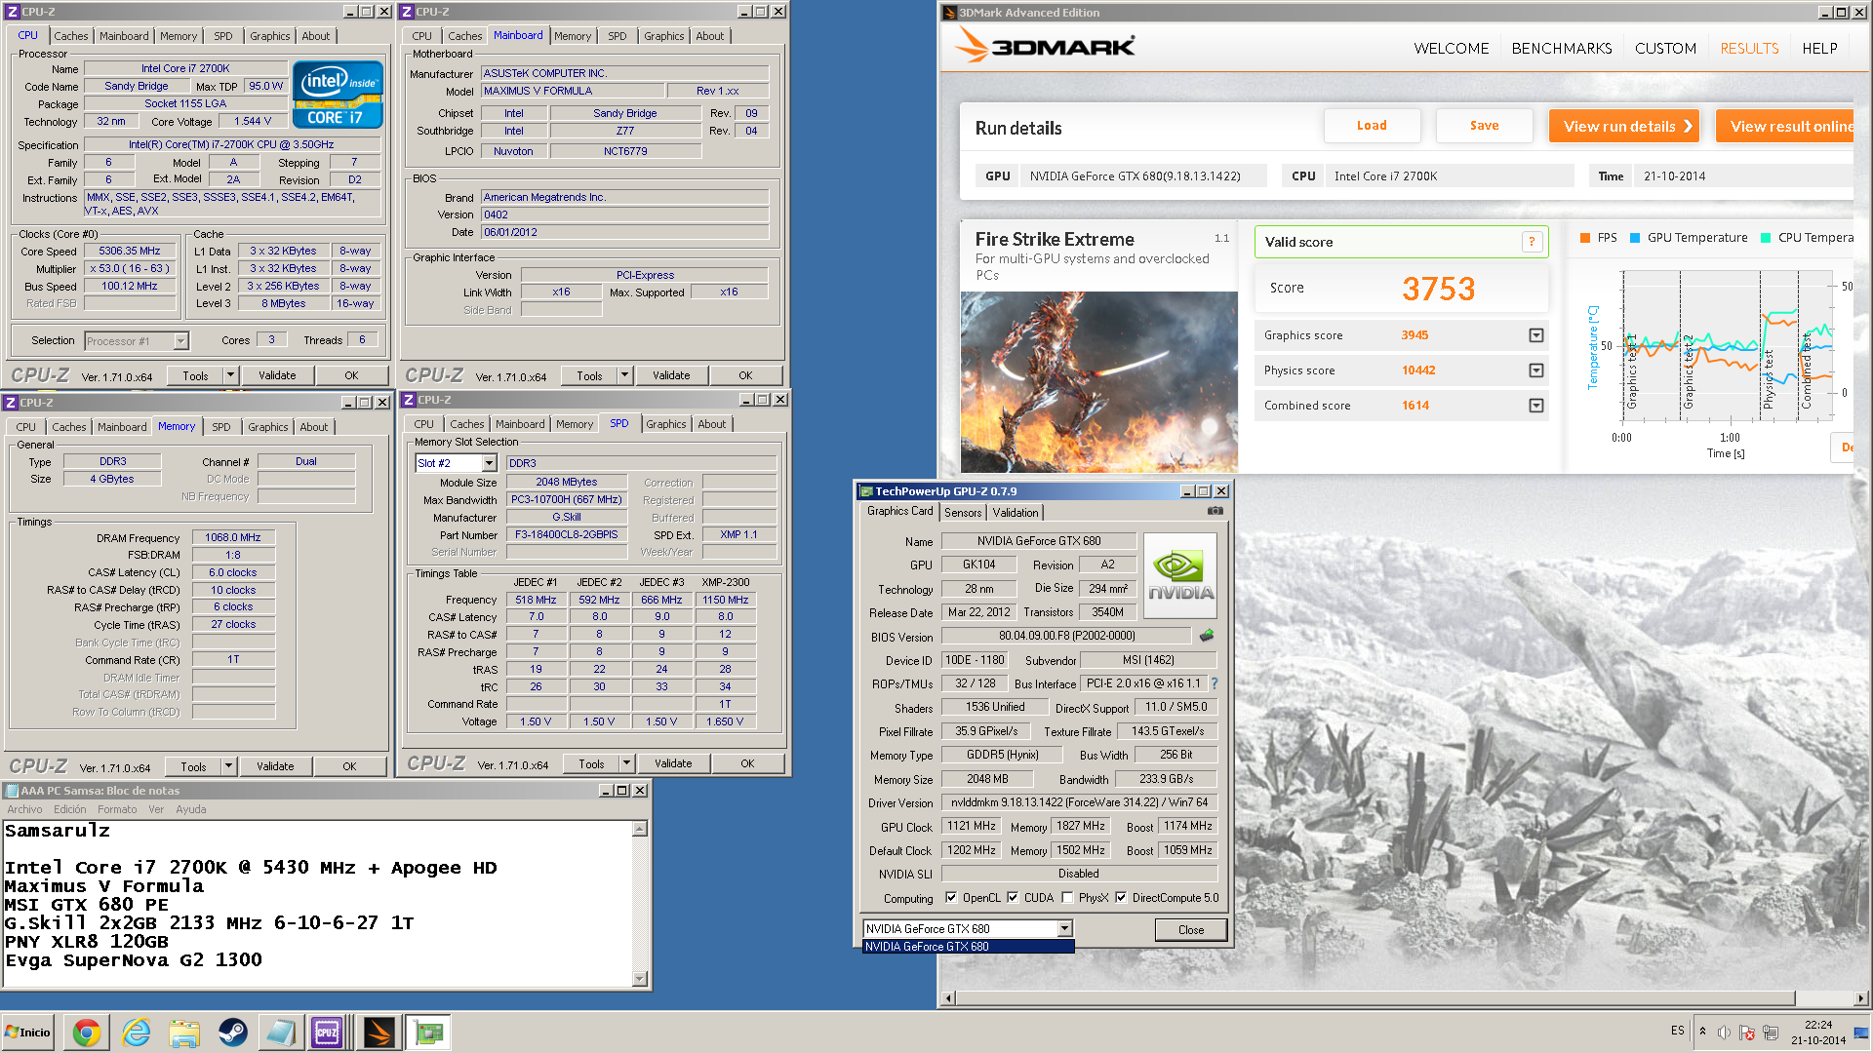Click OK in the SPD CPU-Z window
The image size is (1873, 1053).
pos(747,763)
